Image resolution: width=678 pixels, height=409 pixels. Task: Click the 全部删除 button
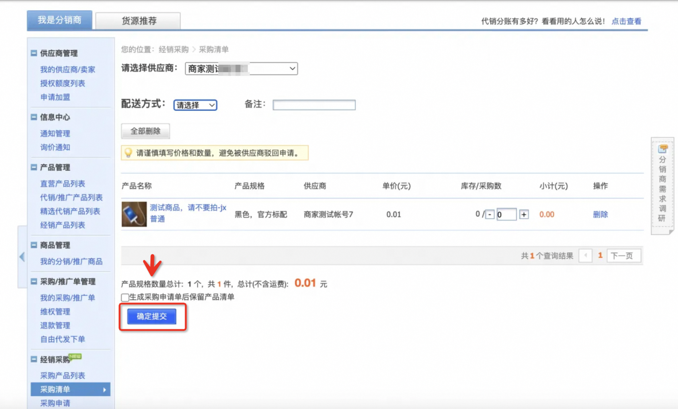click(146, 131)
